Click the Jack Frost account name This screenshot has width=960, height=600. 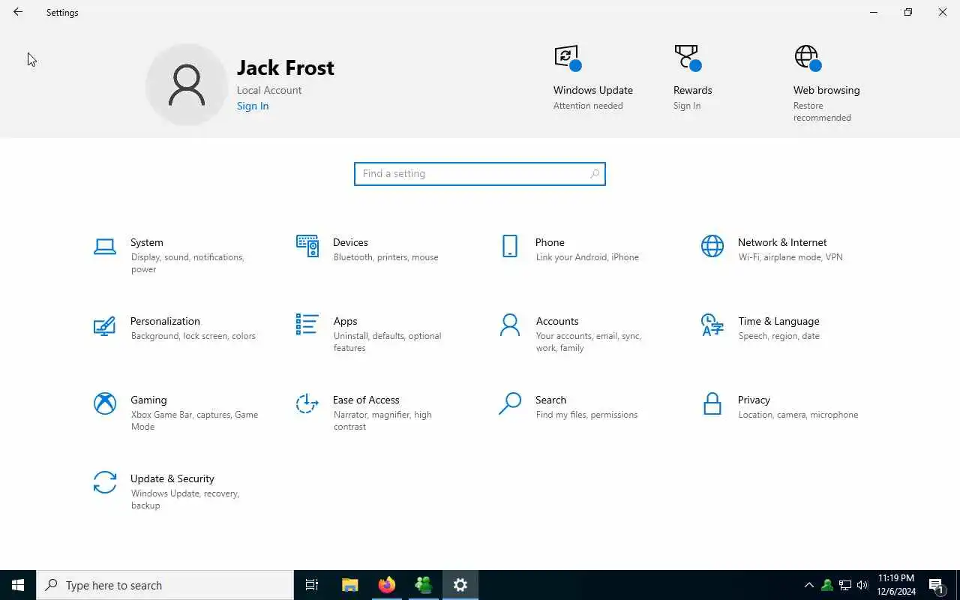coord(286,67)
